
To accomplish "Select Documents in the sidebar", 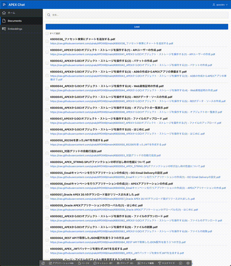I will [21, 21].
